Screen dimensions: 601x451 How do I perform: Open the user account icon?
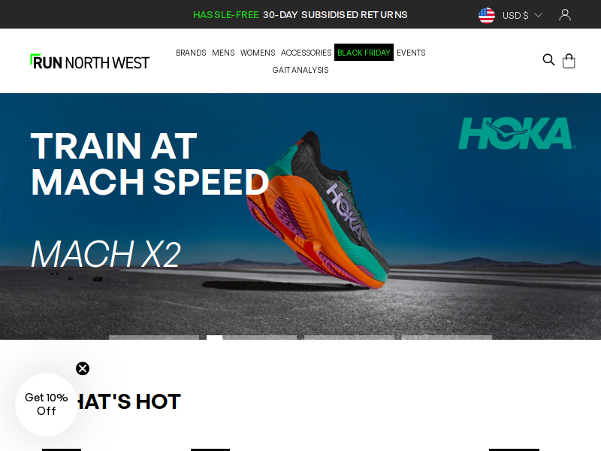tap(565, 15)
